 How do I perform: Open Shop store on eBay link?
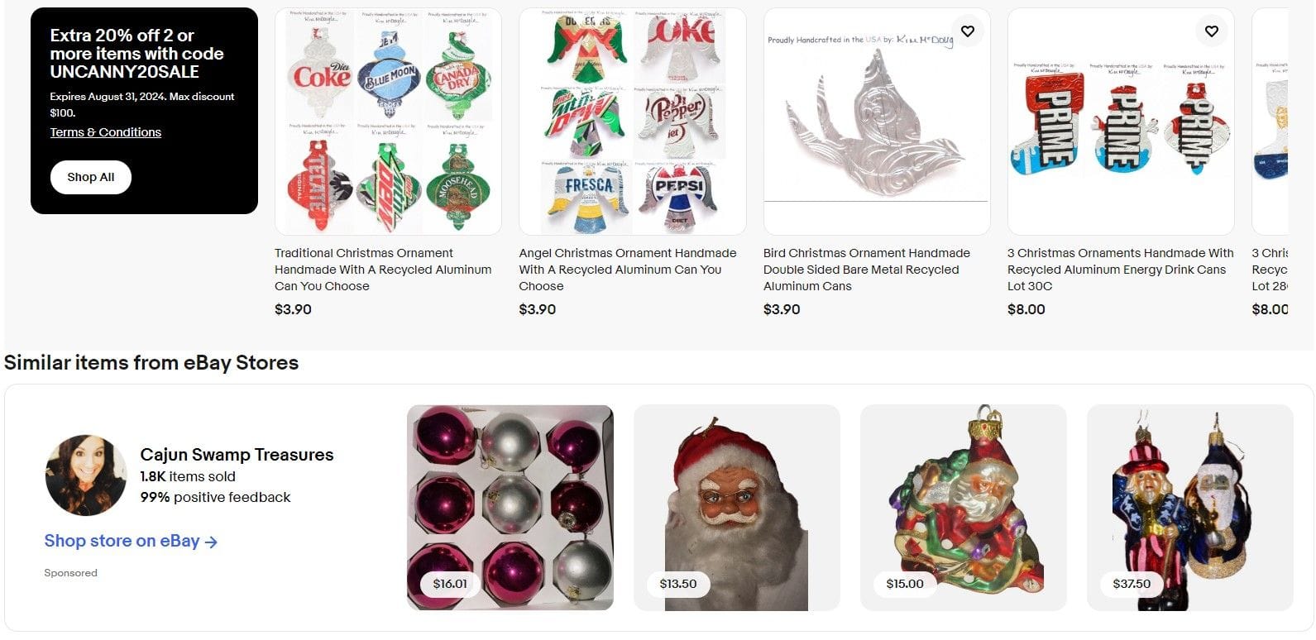(131, 541)
